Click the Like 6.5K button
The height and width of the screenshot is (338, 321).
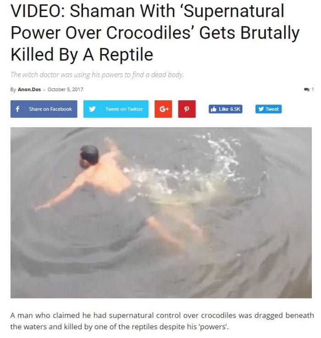(226, 109)
